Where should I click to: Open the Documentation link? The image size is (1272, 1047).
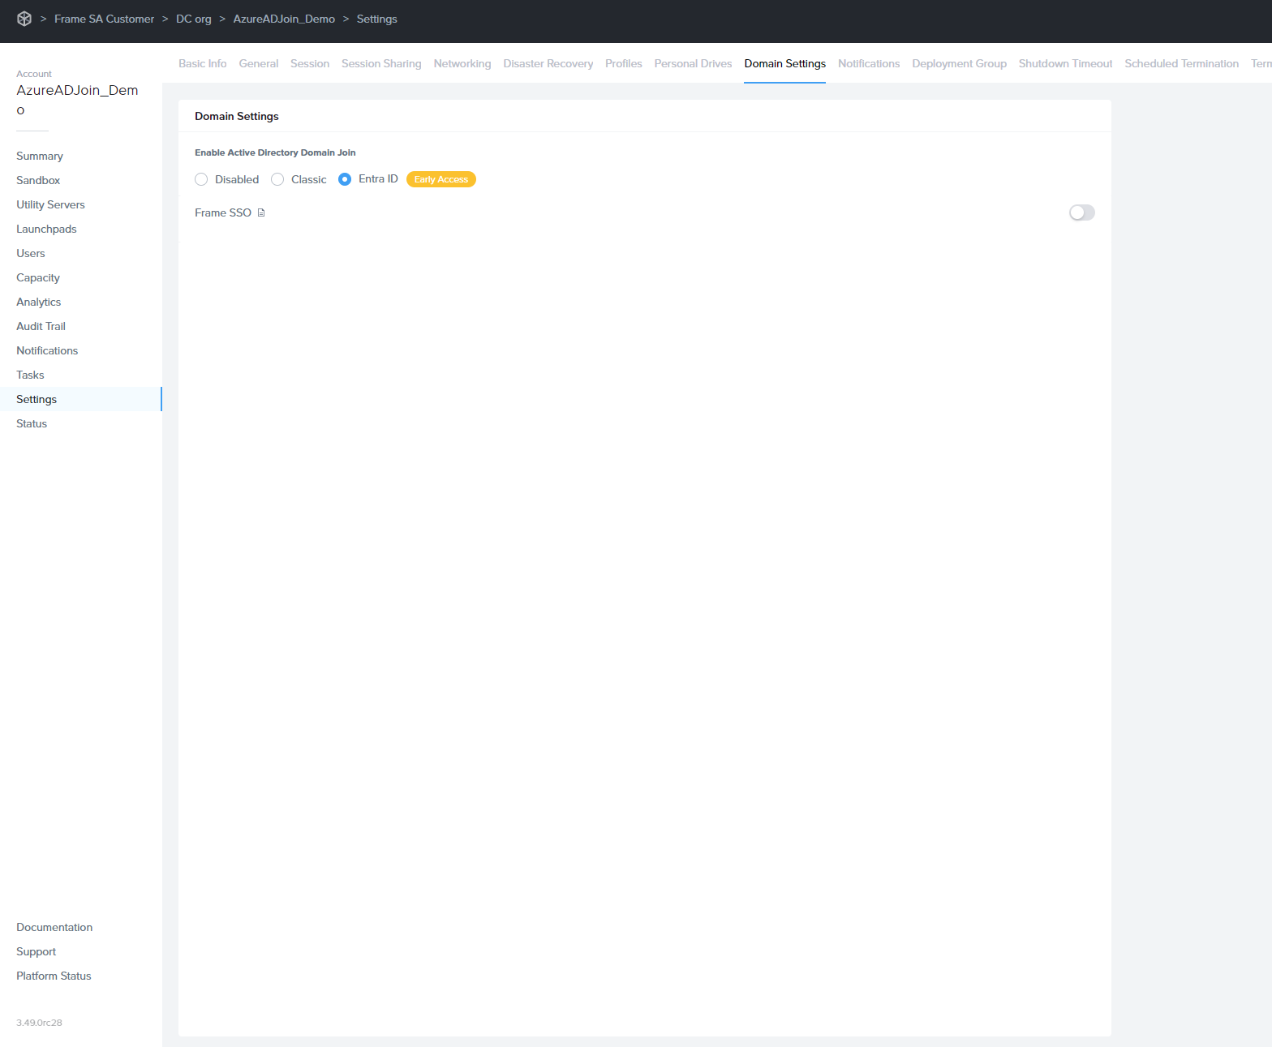click(x=54, y=927)
